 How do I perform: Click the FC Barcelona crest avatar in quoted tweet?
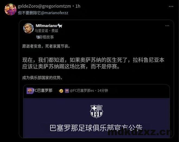pos(30,91)
